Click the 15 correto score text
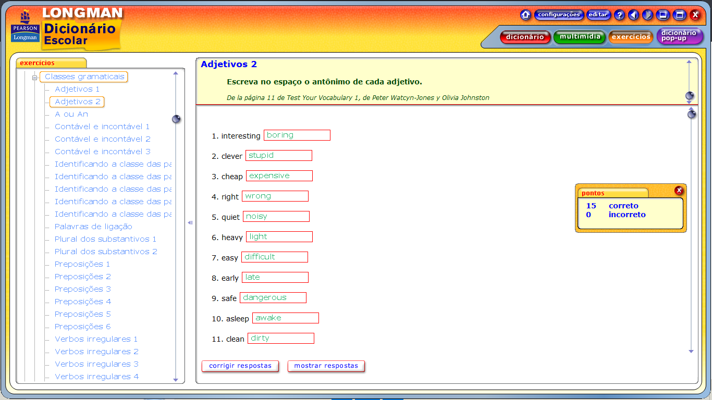This screenshot has width=712, height=400. click(x=612, y=206)
